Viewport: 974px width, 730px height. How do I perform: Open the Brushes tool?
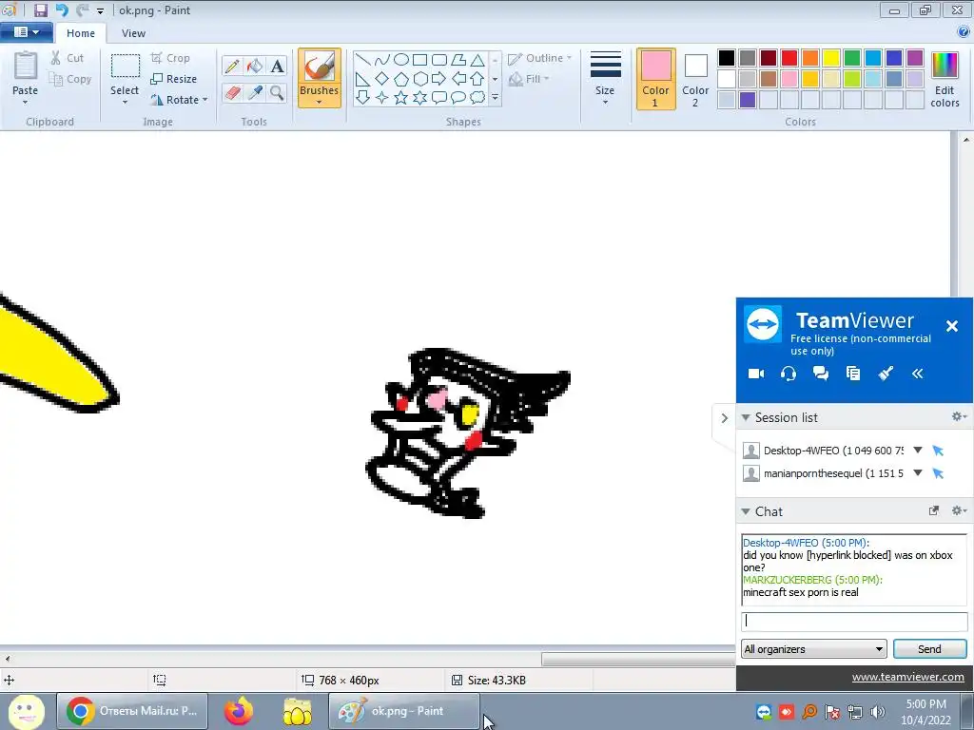click(320, 78)
